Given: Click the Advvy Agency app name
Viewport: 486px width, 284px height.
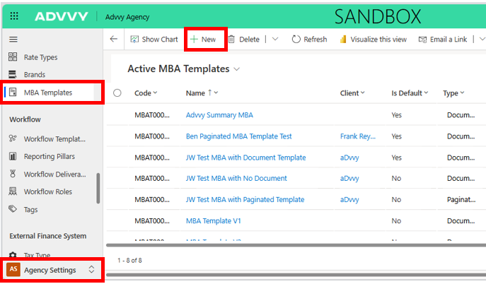Looking at the screenshot, I should [x=127, y=17].
